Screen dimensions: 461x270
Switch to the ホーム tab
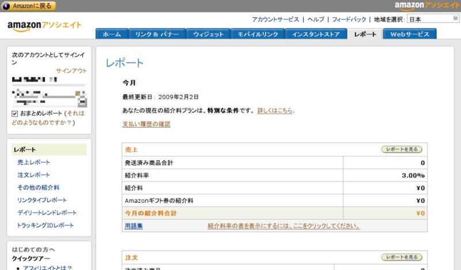pos(112,34)
